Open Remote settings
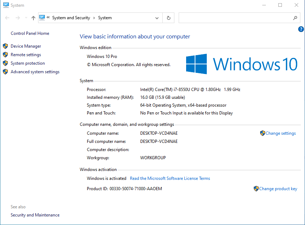The image size is (305, 225). [x=26, y=55]
